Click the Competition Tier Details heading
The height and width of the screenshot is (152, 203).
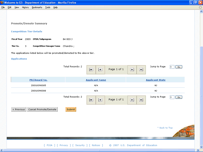coord(27,32)
